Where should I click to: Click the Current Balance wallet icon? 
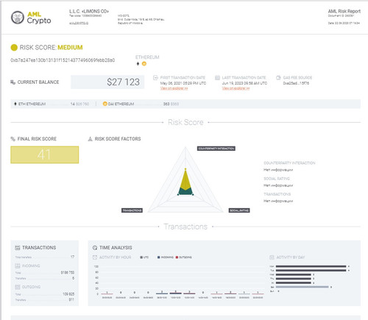click(x=13, y=82)
